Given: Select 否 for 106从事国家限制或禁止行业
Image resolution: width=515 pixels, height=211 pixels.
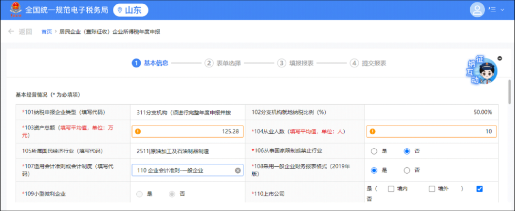Looking at the screenshot, I should 407,151.
